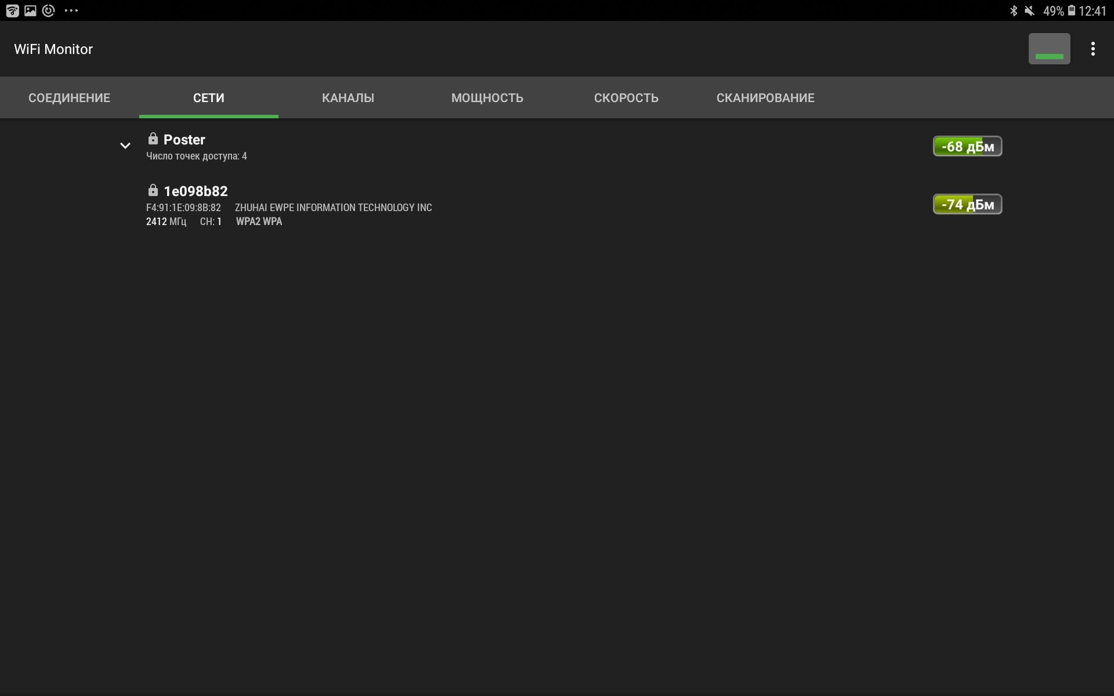Tap the 2412 МГц frequency value
1114x696 pixels.
point(166,222)
